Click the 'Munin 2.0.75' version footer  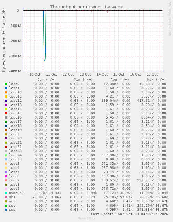pyautogui.click(x=86, y=218)
